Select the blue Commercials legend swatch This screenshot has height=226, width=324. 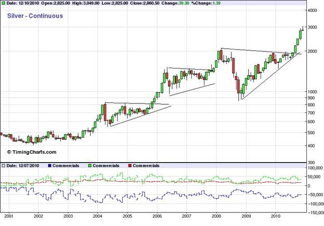49,166
